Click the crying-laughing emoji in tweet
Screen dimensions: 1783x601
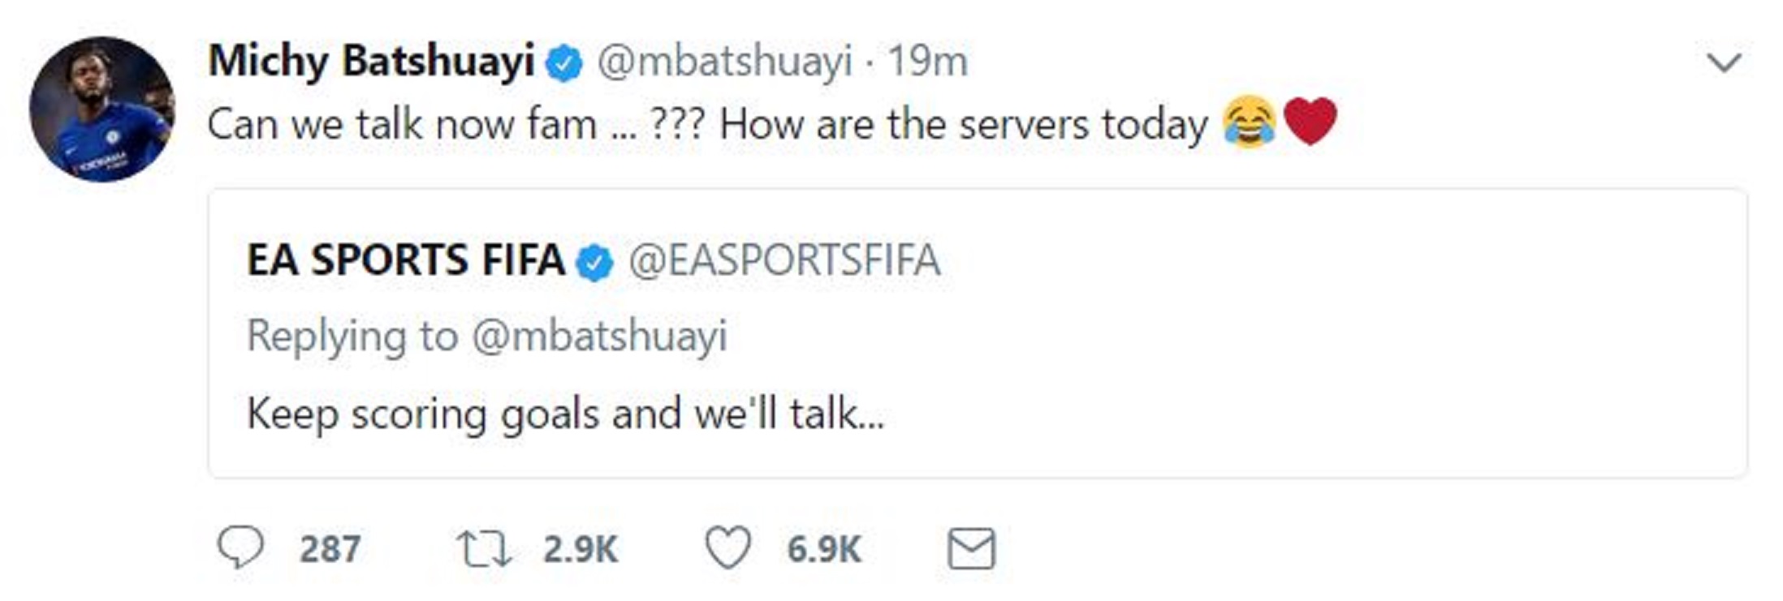(x=1250, y=122)
